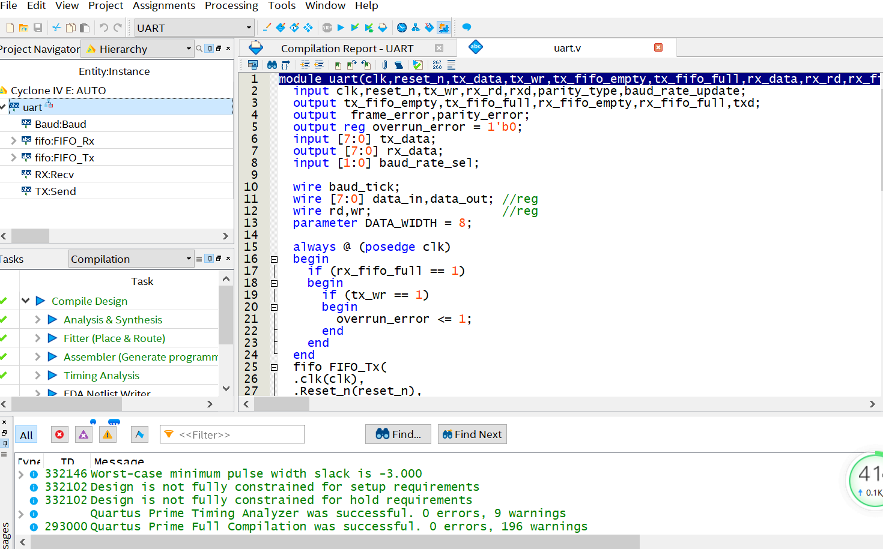883x549 pixels.
Task: Decrease indent in the editor toolbar
Action: click(x=319, y=65)
